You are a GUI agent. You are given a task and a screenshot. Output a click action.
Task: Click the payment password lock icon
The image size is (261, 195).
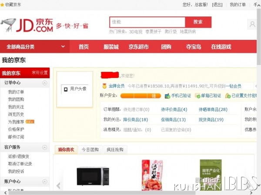[x=228, y=96]
